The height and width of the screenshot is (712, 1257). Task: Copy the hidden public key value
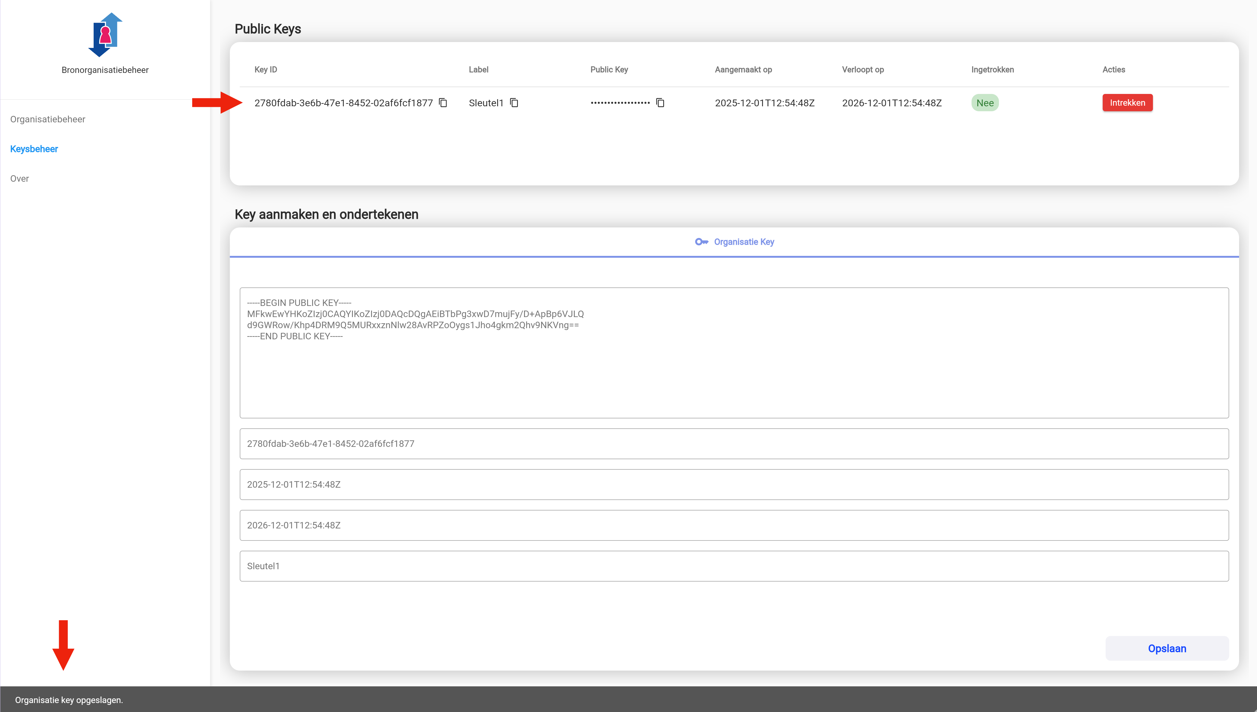(x=660, y=103)
